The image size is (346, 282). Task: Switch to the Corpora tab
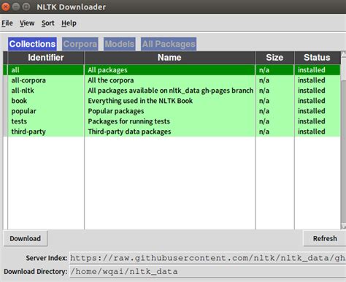80,44
